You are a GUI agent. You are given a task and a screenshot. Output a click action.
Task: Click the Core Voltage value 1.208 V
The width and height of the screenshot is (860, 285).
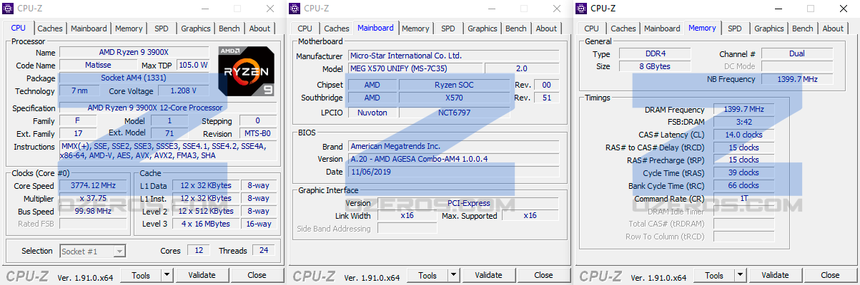pos(184,91)
